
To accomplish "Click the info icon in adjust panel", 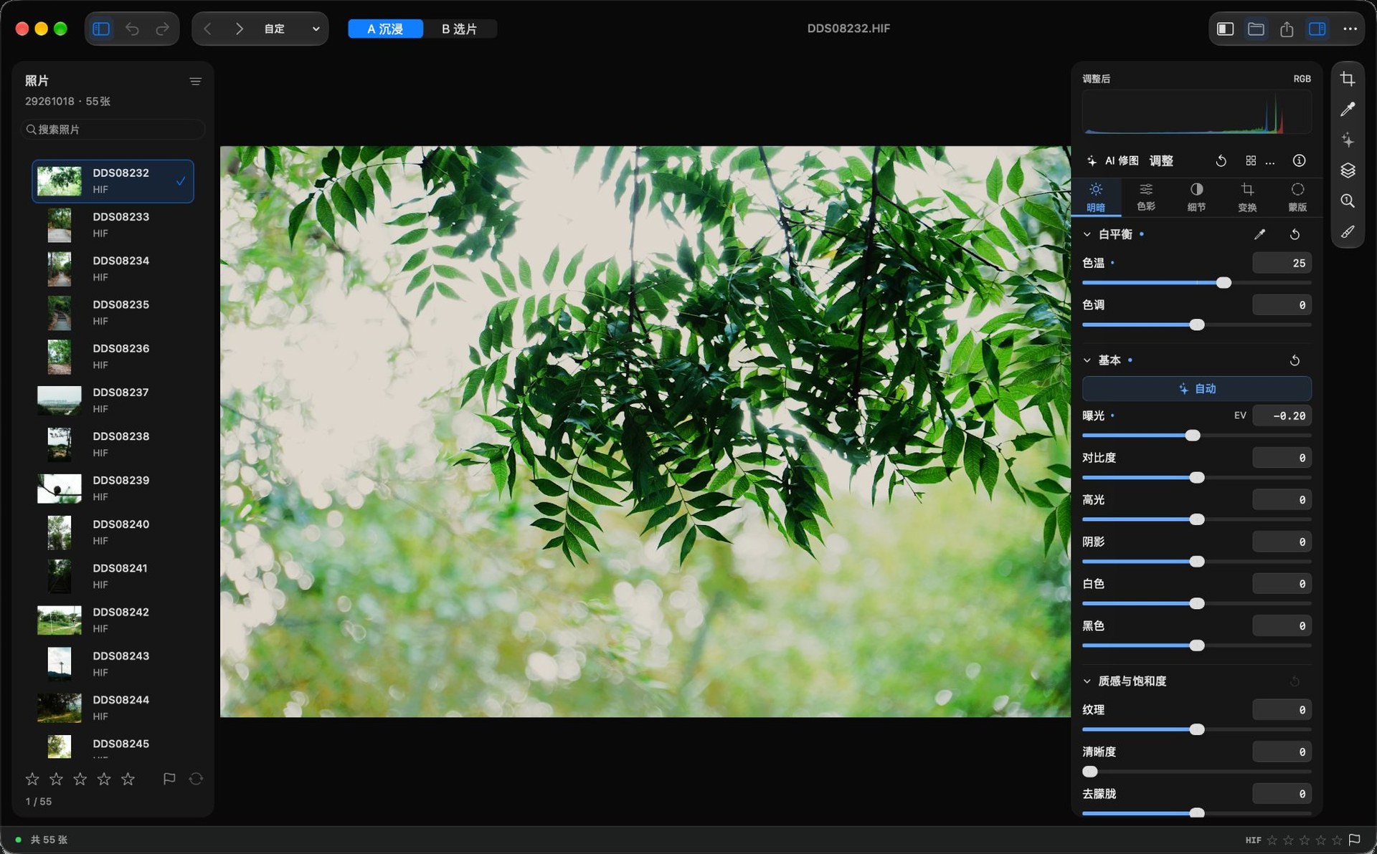I will click(1299, 160).
